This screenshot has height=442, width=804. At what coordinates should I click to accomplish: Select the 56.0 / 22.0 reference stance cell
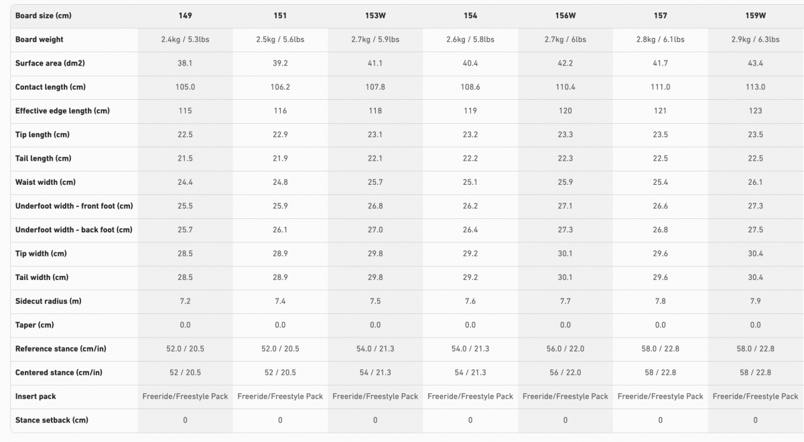pos(565,349)
